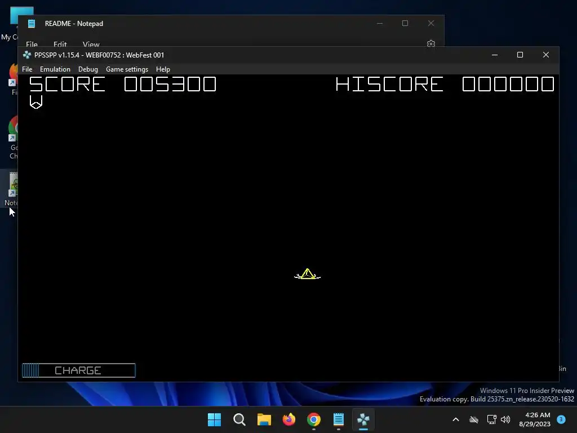Select the Notepad++ desktop shortcut
This screenshot has height=433, width=577.
coord(11,189)
